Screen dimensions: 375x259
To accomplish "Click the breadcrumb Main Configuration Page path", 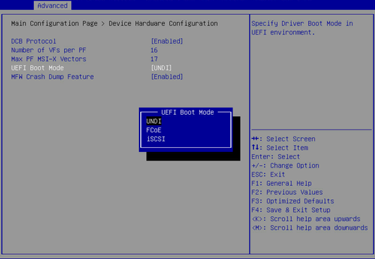I will 114,23.
